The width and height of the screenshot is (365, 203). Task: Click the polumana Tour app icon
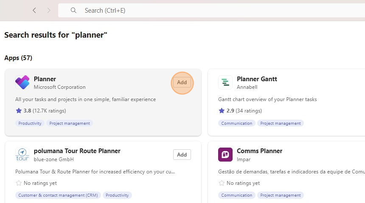coord(22,154)
